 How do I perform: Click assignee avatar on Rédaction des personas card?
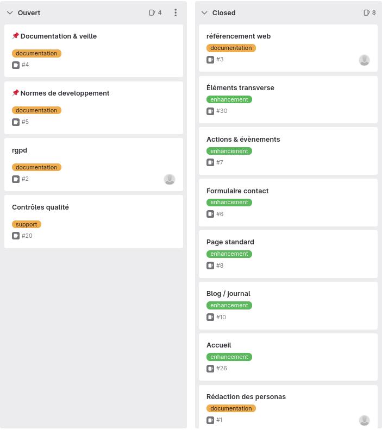[x=364, y=420]
